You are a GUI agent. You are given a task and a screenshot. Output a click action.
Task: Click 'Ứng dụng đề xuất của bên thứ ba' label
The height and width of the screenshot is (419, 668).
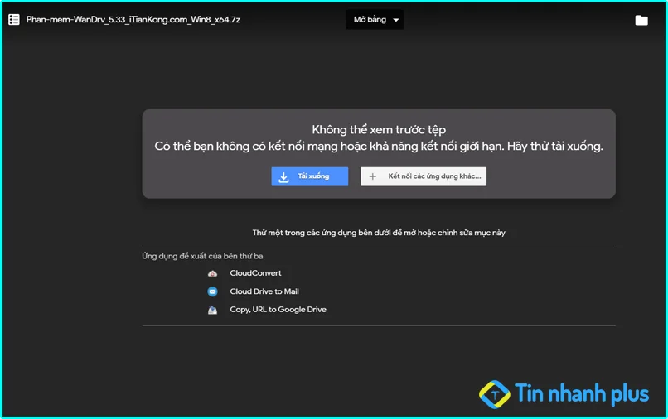pyautogui.click(x=202, y=256)
